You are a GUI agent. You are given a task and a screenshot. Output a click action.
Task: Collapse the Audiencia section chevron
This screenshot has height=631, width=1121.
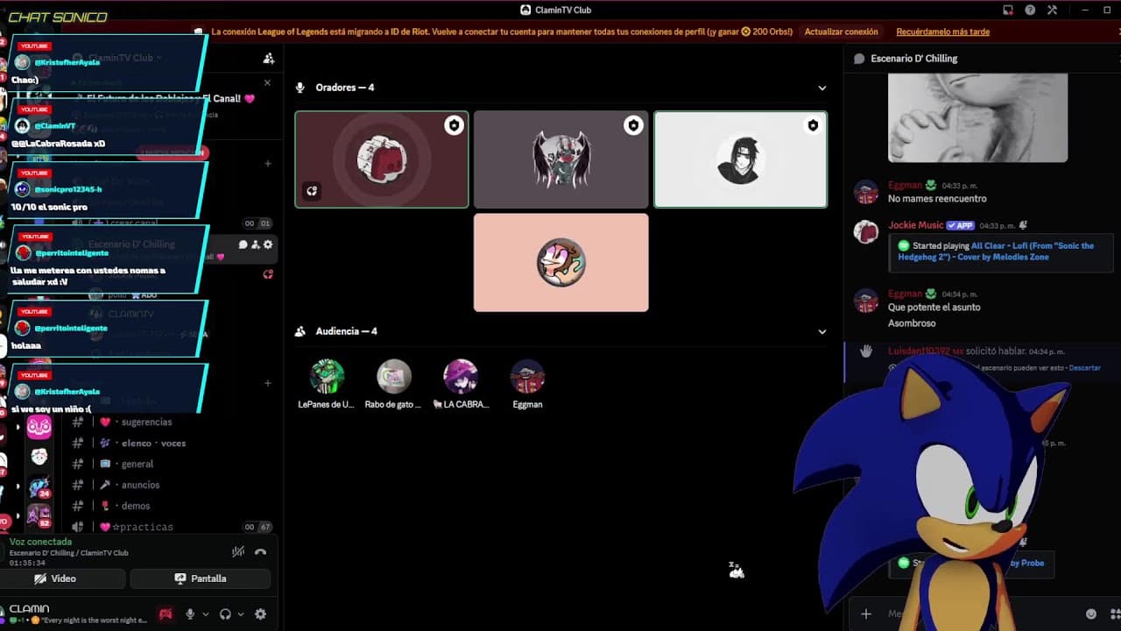coord(821,331)
